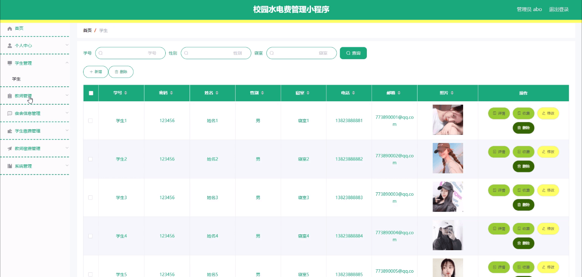The image size is (582, 277).
Task: Select the 首页 home icon in sidebar
Action: [9, 28]
